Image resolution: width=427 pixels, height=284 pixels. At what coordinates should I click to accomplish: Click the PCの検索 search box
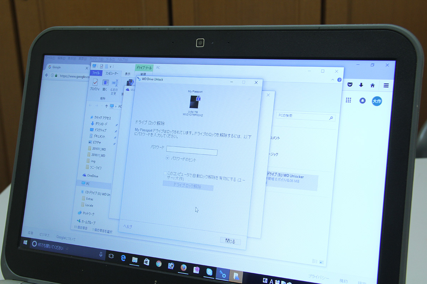pyautogui.click(x=305, y=116)
